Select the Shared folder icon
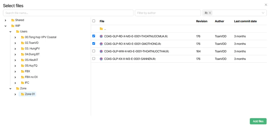This screenshot has height=127, width=270. click(13, 20)
